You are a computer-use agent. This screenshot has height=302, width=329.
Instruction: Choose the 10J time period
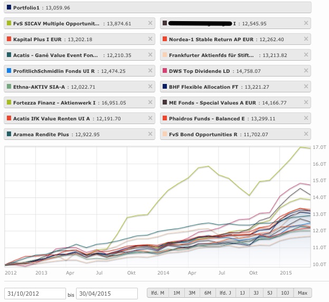point(286,293)
